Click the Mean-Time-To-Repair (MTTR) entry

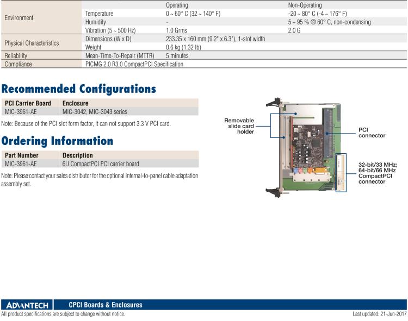tap(120, 55)
